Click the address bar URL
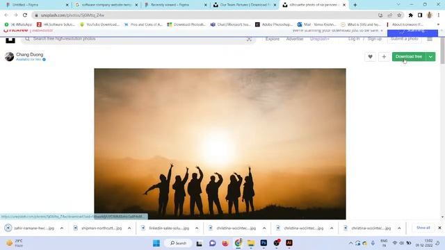 click(72, 15)
